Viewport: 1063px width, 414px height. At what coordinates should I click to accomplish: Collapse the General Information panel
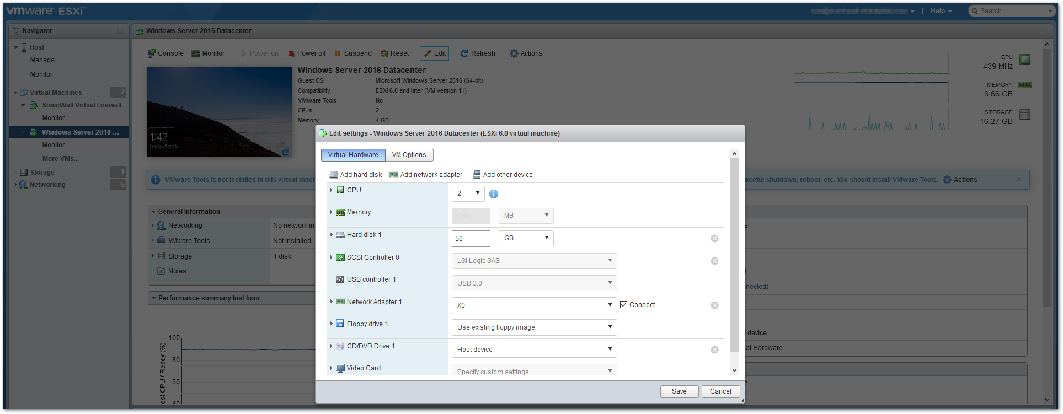click(x=153, y=212)
